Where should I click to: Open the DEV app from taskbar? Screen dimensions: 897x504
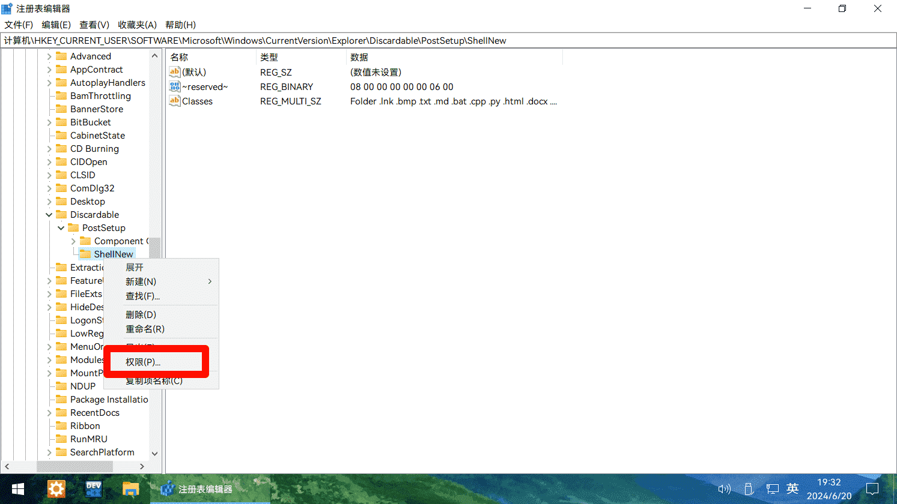pos(94,489)
